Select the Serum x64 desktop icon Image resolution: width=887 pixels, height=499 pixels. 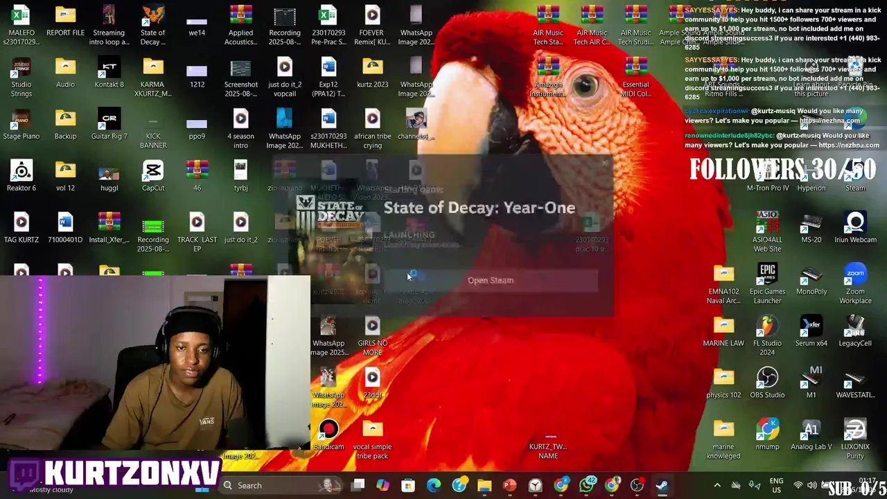click(811, 332)
